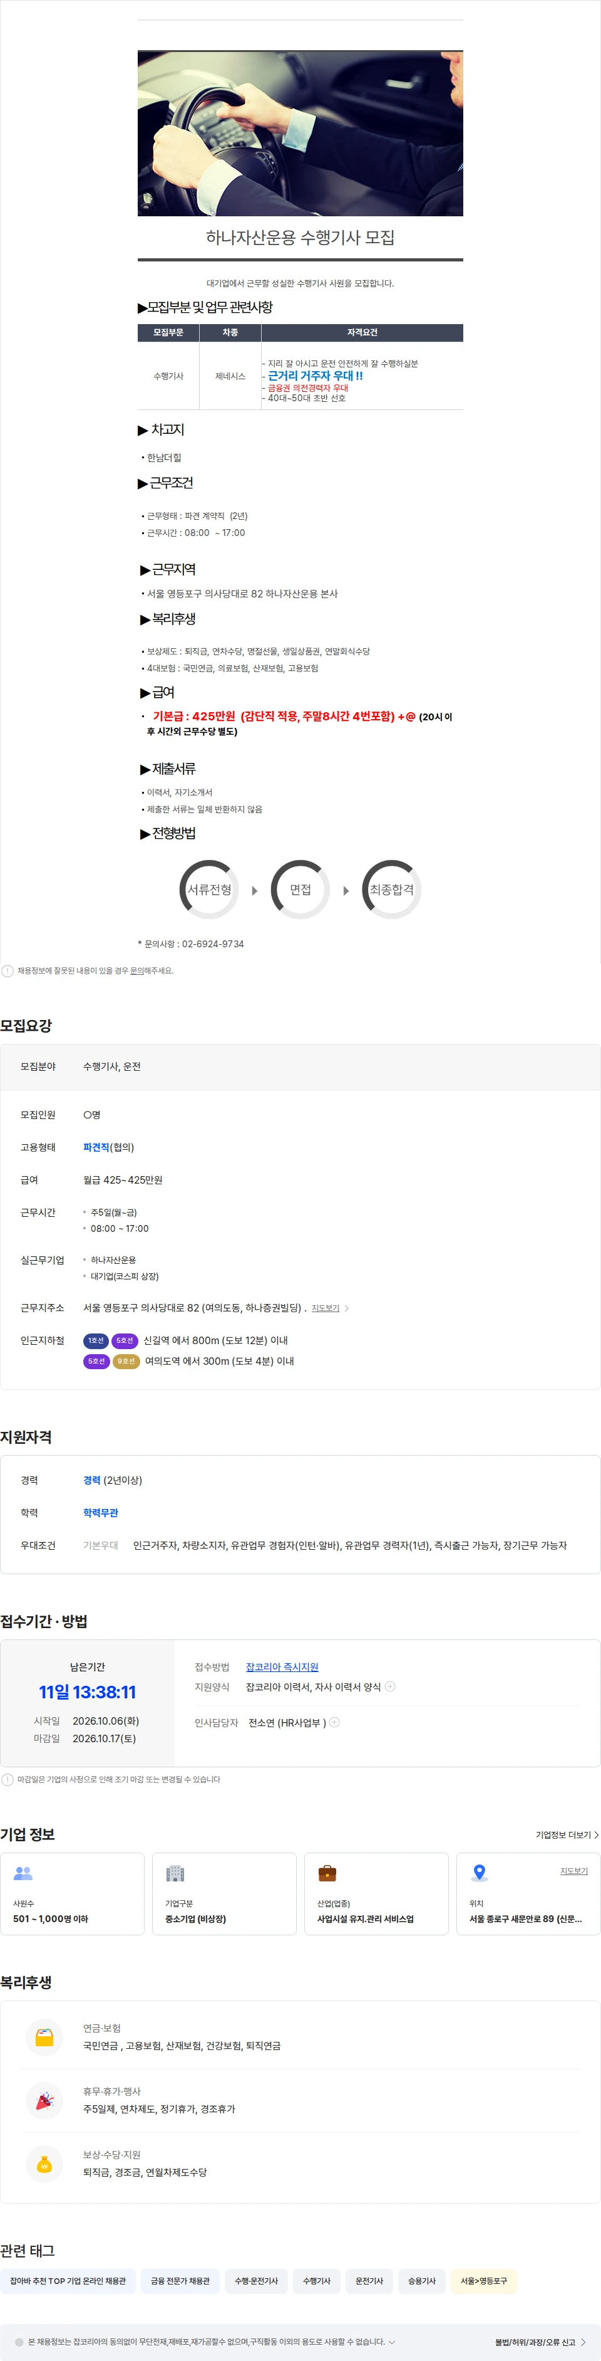Click the 수행기사, 운전 recruitment field value

111,1067
